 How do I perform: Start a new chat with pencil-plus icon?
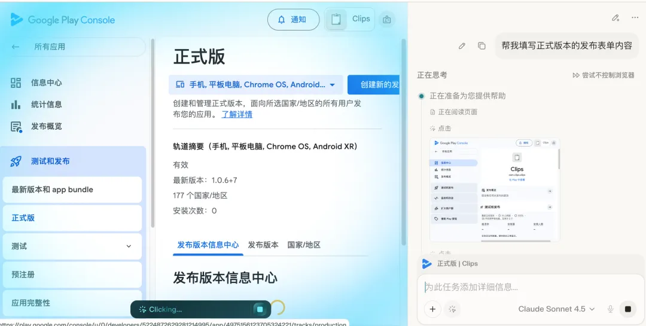coord(615,18)
